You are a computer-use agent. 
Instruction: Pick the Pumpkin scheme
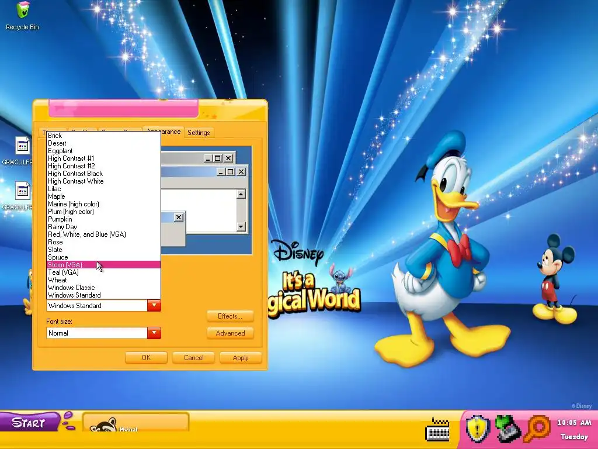103,219
